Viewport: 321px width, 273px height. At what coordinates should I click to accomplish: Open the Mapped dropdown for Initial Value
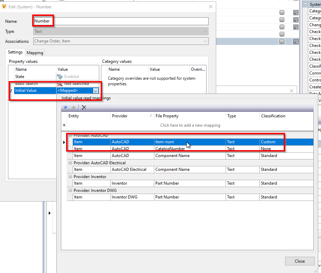pos(96,90)
